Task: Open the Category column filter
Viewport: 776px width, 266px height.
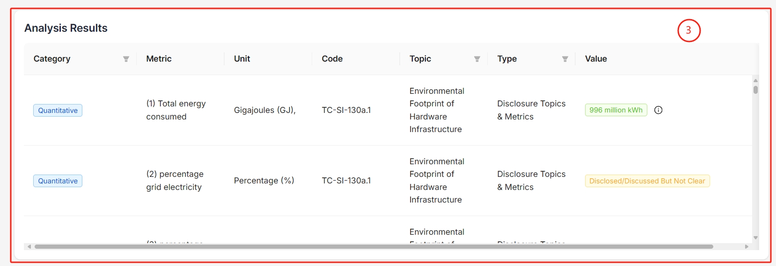Action: [x=126, y=59]
